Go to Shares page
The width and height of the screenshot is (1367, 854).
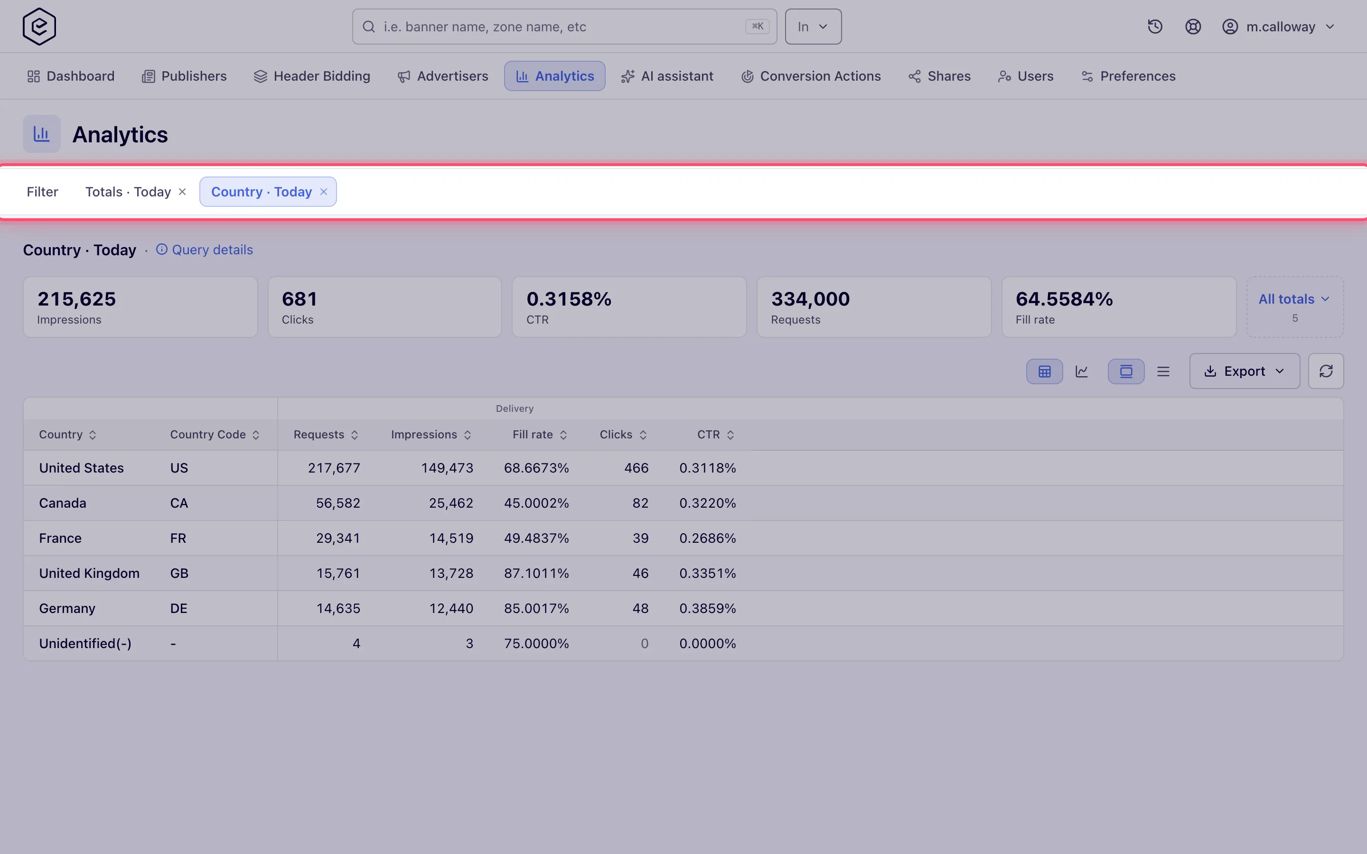point(939,76)
